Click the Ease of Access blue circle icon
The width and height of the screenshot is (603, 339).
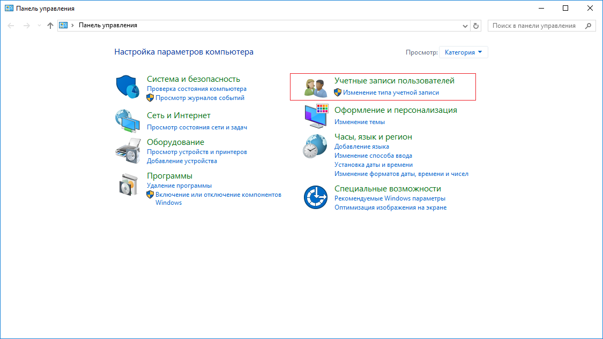[x=315, y=197]
